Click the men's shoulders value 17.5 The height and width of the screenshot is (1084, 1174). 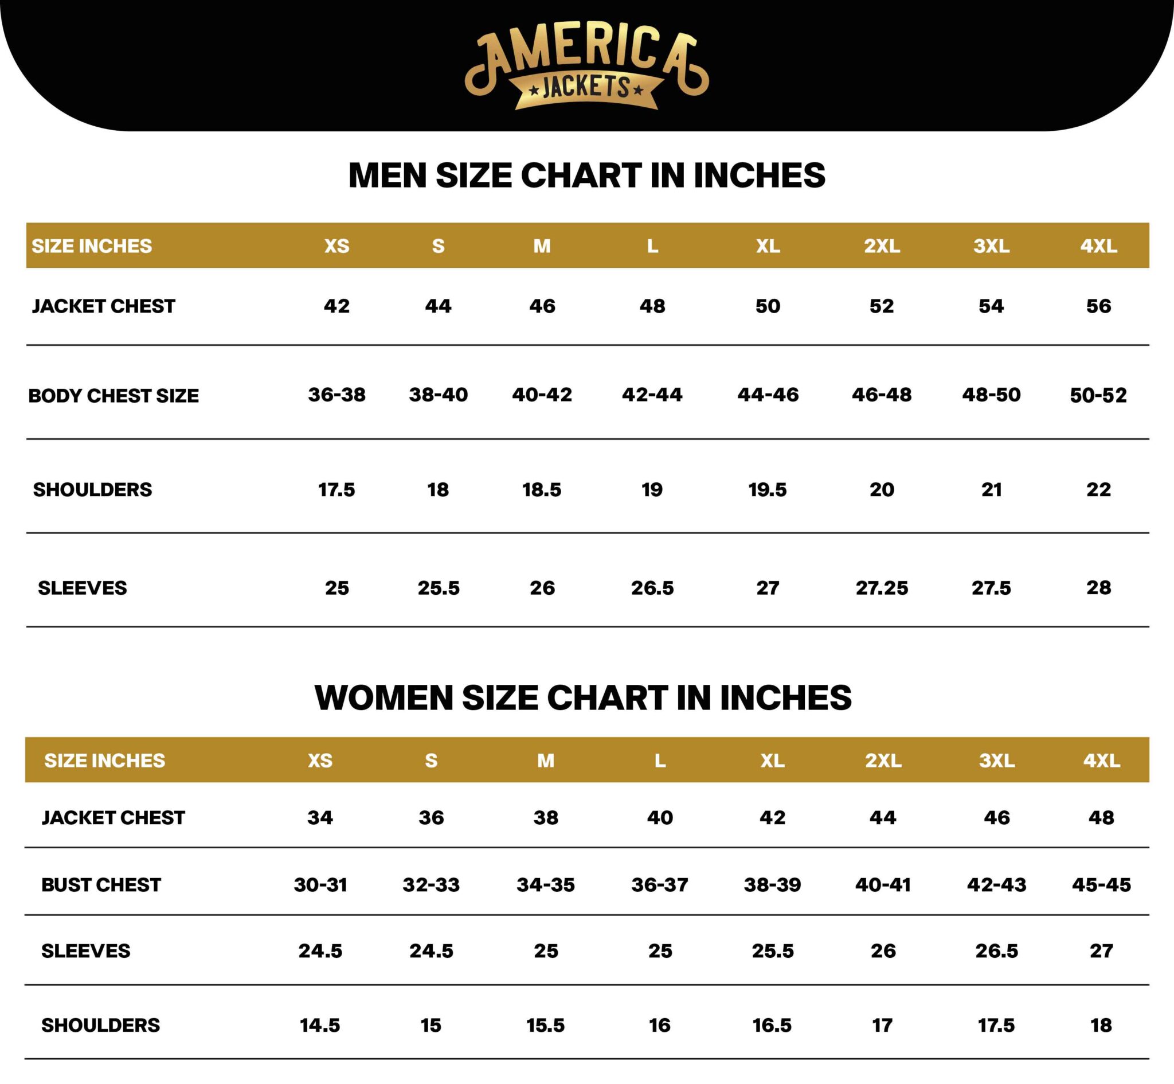(x=336, y=489)
